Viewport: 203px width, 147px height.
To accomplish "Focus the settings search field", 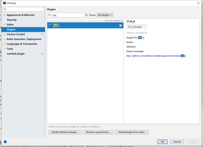I will (23, 9).
